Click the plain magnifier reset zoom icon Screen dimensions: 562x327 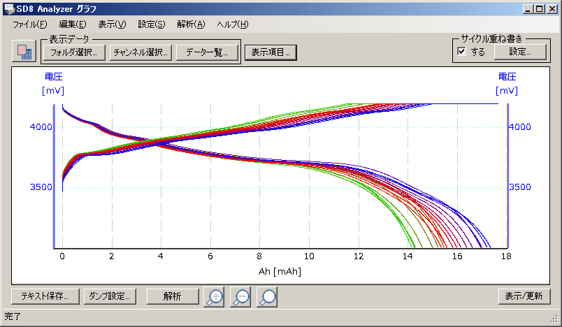tap(267, 296)
